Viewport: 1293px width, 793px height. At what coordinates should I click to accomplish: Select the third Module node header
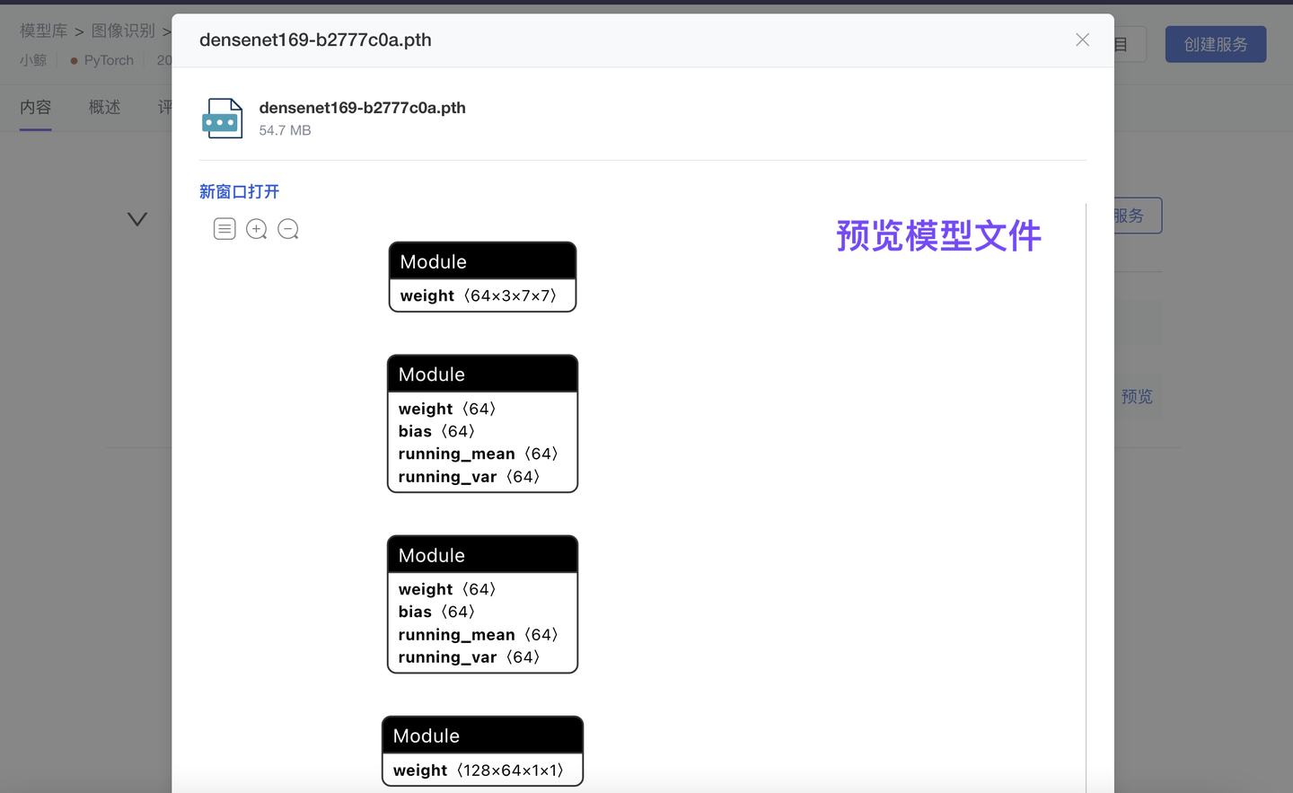482,555
